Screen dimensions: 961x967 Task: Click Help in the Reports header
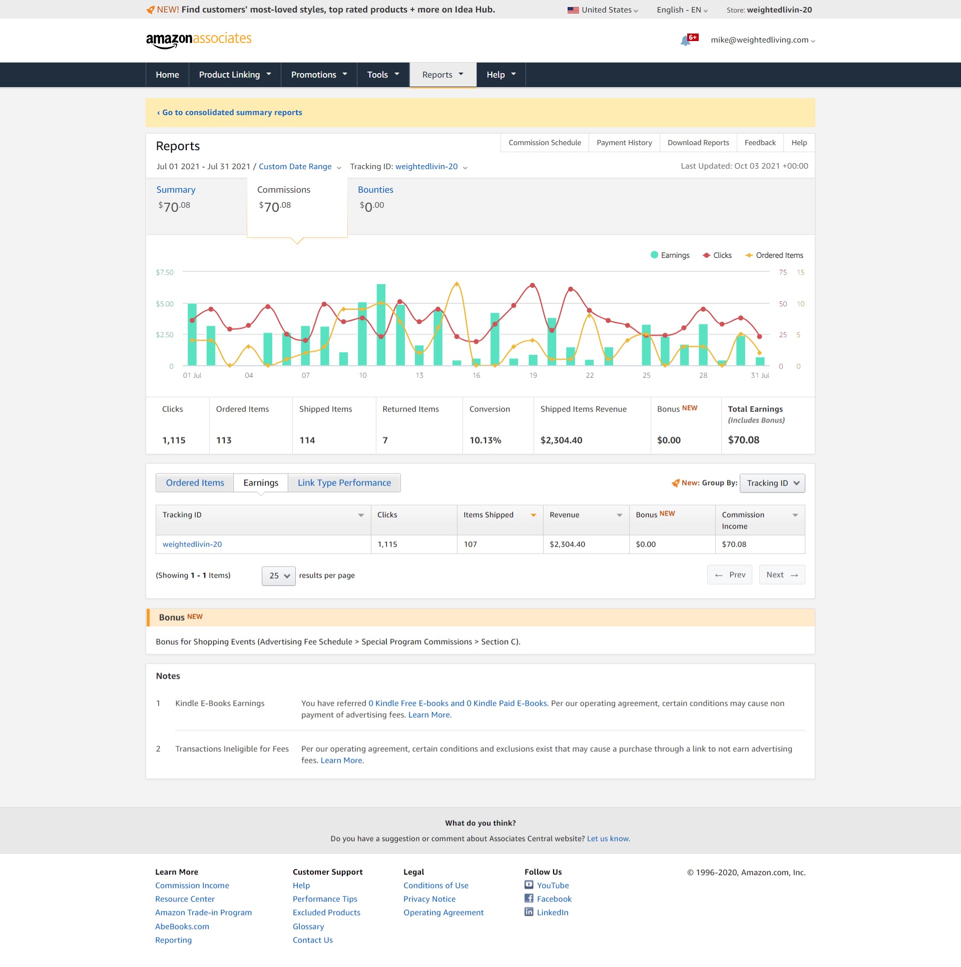tap(799, 143)
